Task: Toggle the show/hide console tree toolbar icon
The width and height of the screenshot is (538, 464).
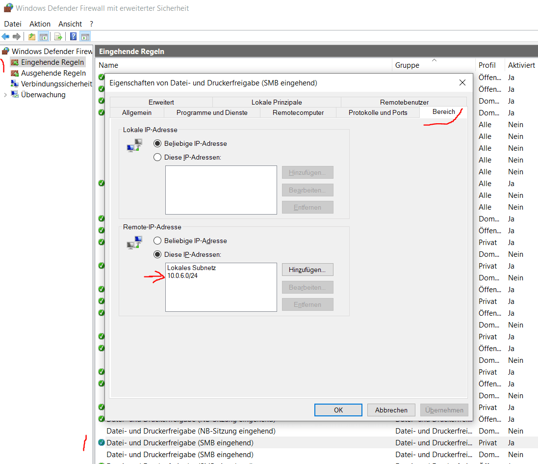Action: pyautogui.click(x=44, y=36)
